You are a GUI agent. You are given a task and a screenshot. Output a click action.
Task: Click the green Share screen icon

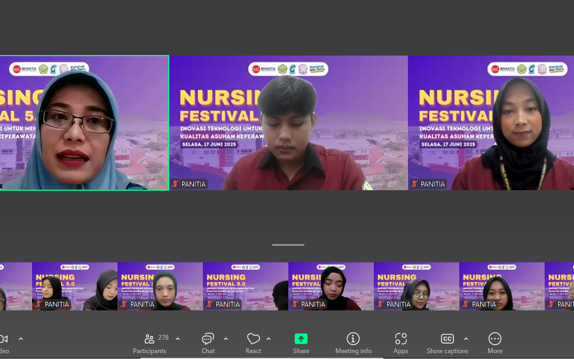(x=301, y=339)
